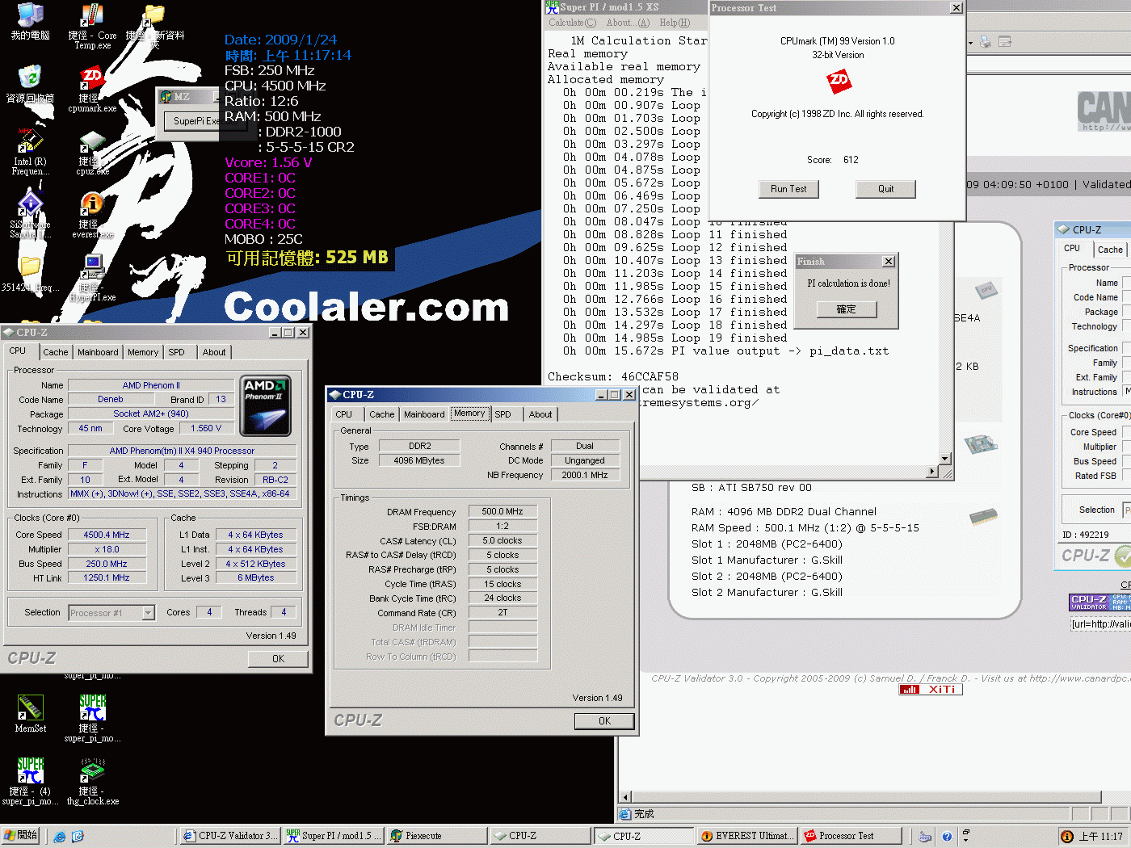
Task: Open the MemSet desktop icon
Action: pos(30,708)
